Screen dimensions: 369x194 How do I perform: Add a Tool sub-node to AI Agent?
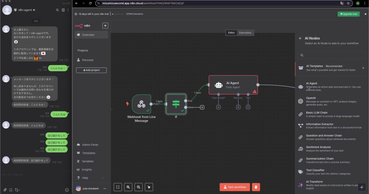(248, 107)
